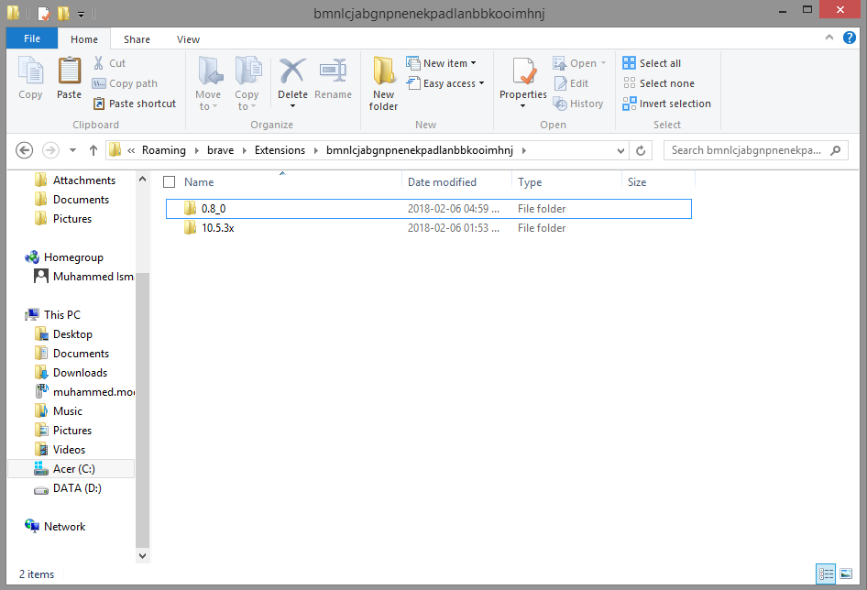Viewport: 867px width, 590px height.
Task: Select DATA (D:) drive
Action: [68, 488]
